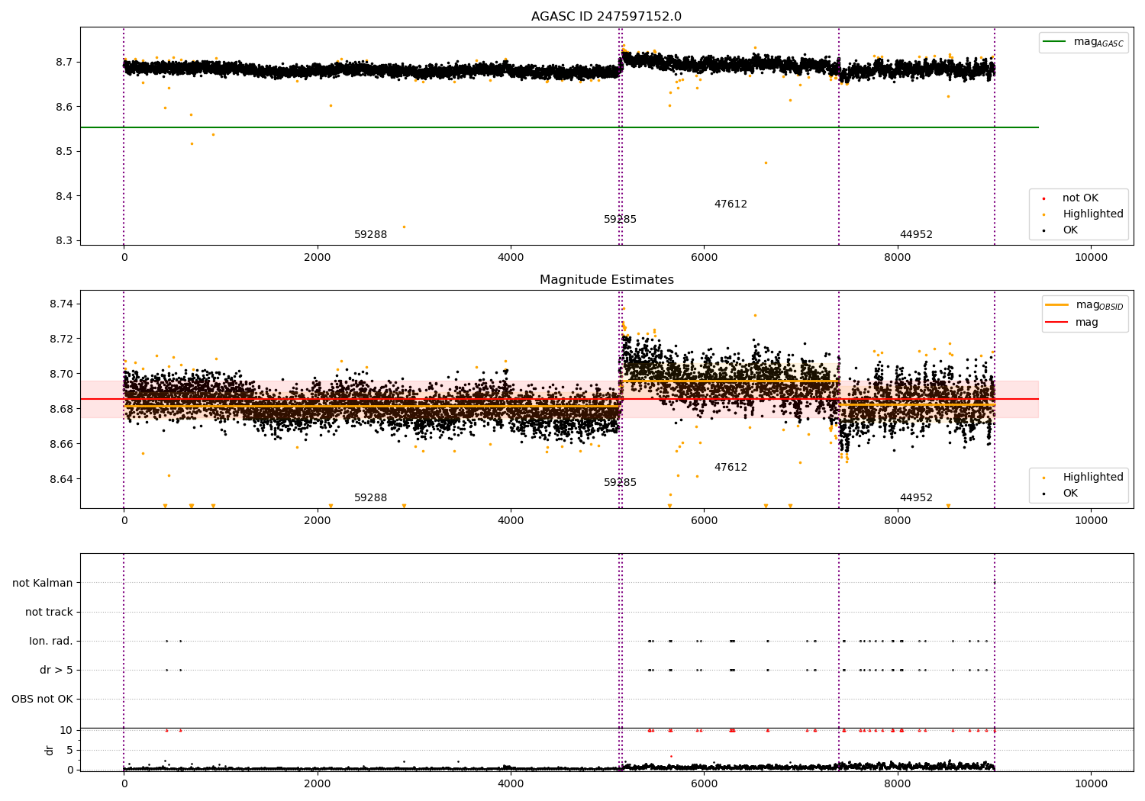
Task: Click the 'OBS not OK' row label
Action: pos(43,700)
